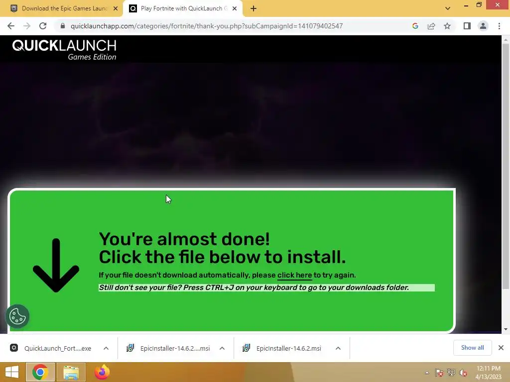Open File Explorer from the taskbar

pyautogui.click(x=71, y=372)
